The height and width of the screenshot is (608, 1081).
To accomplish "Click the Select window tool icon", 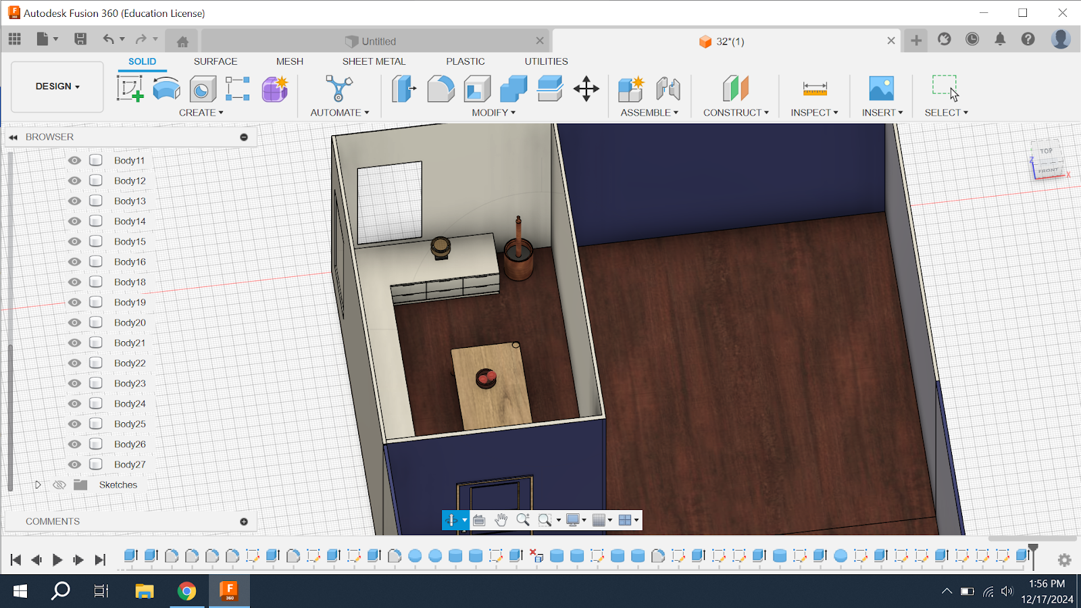I will [946, 88].
